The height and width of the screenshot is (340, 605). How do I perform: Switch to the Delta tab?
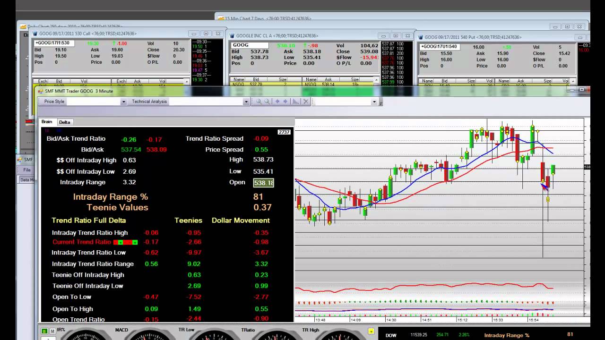(x=65, y=122)
